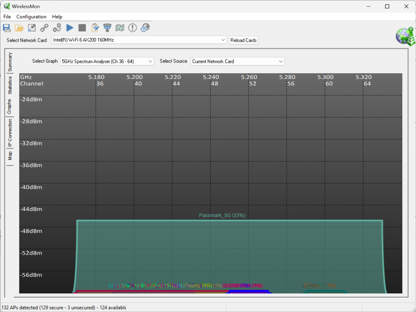This screenshot has width=416, height=312.
Task: Click the Disconnect (broken link) toolbar icon
Action: pyautogui.click(x=57, y=28)
